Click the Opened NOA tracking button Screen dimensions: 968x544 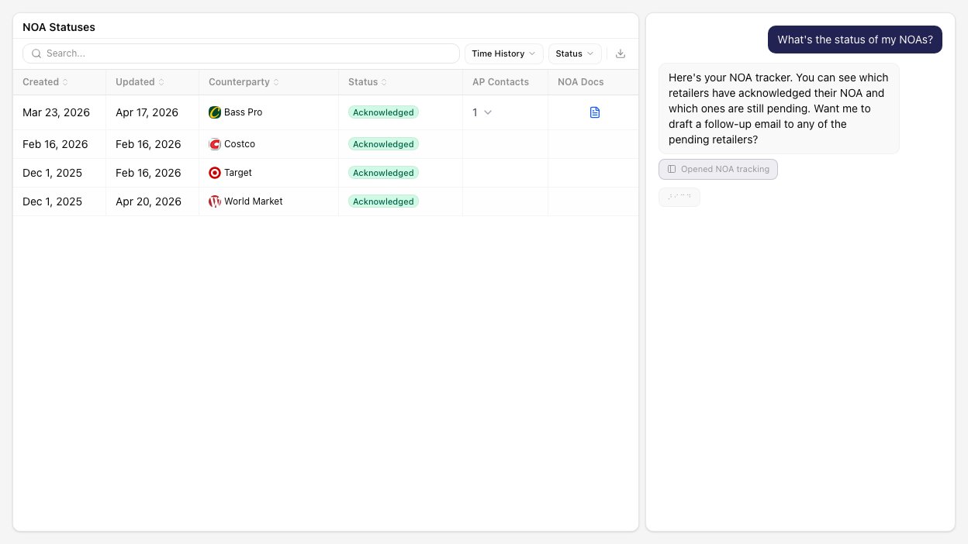718,169
